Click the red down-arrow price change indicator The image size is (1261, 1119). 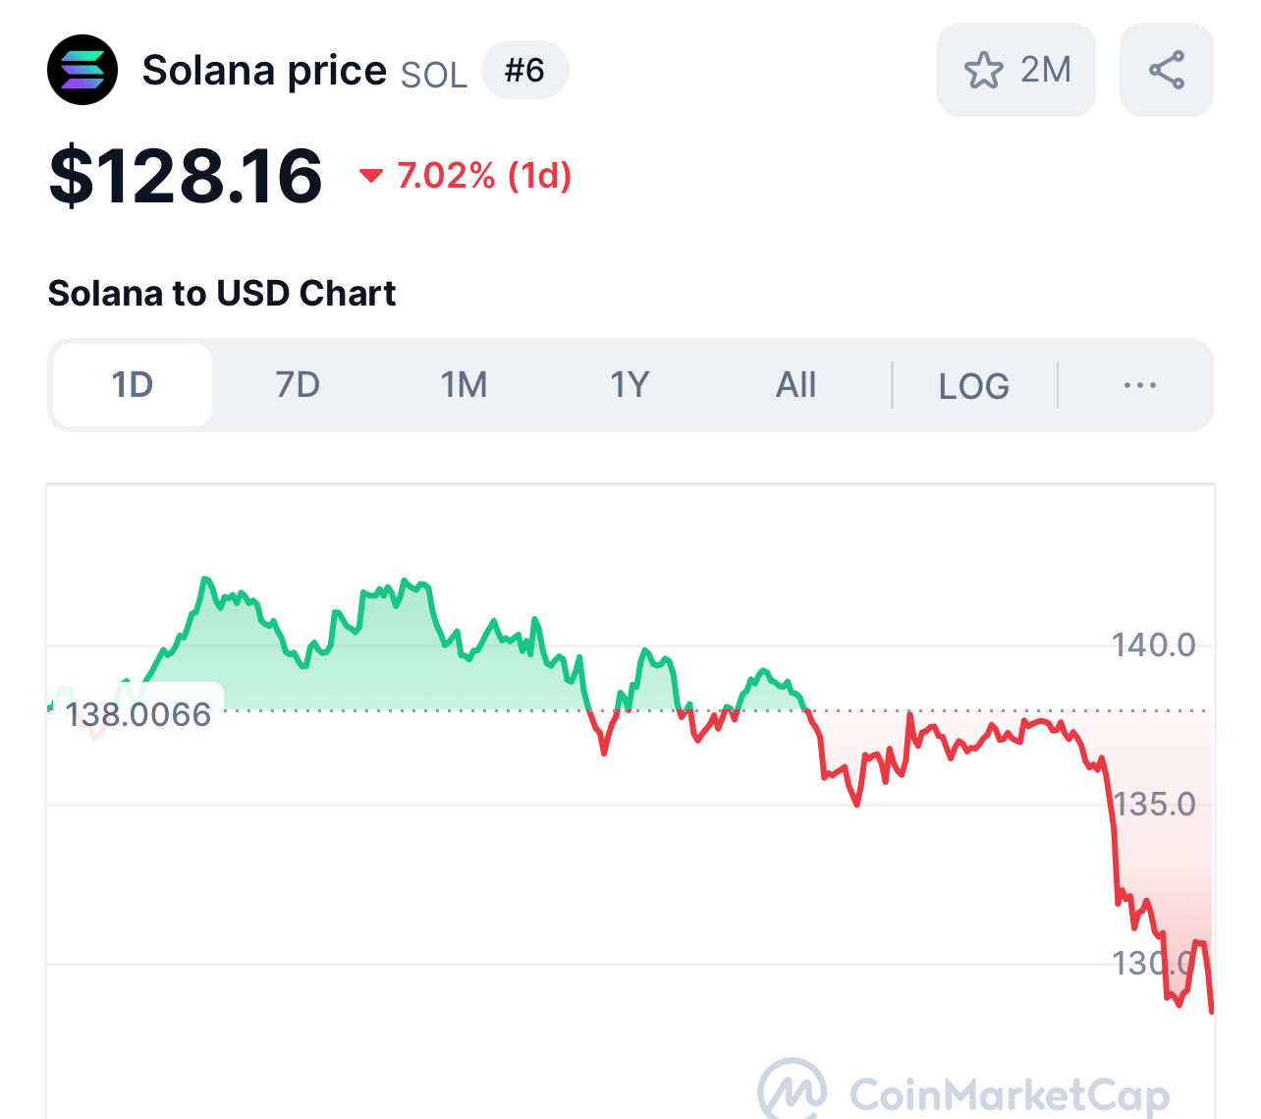370,176
